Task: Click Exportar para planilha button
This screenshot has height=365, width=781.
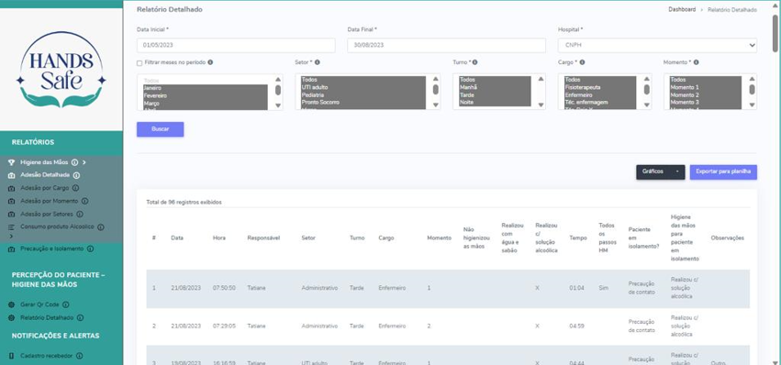Action: pos(723,171)
